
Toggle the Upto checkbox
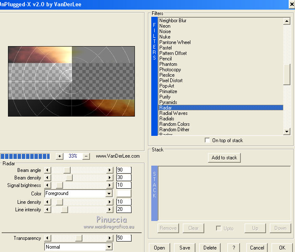pos(219,228)
